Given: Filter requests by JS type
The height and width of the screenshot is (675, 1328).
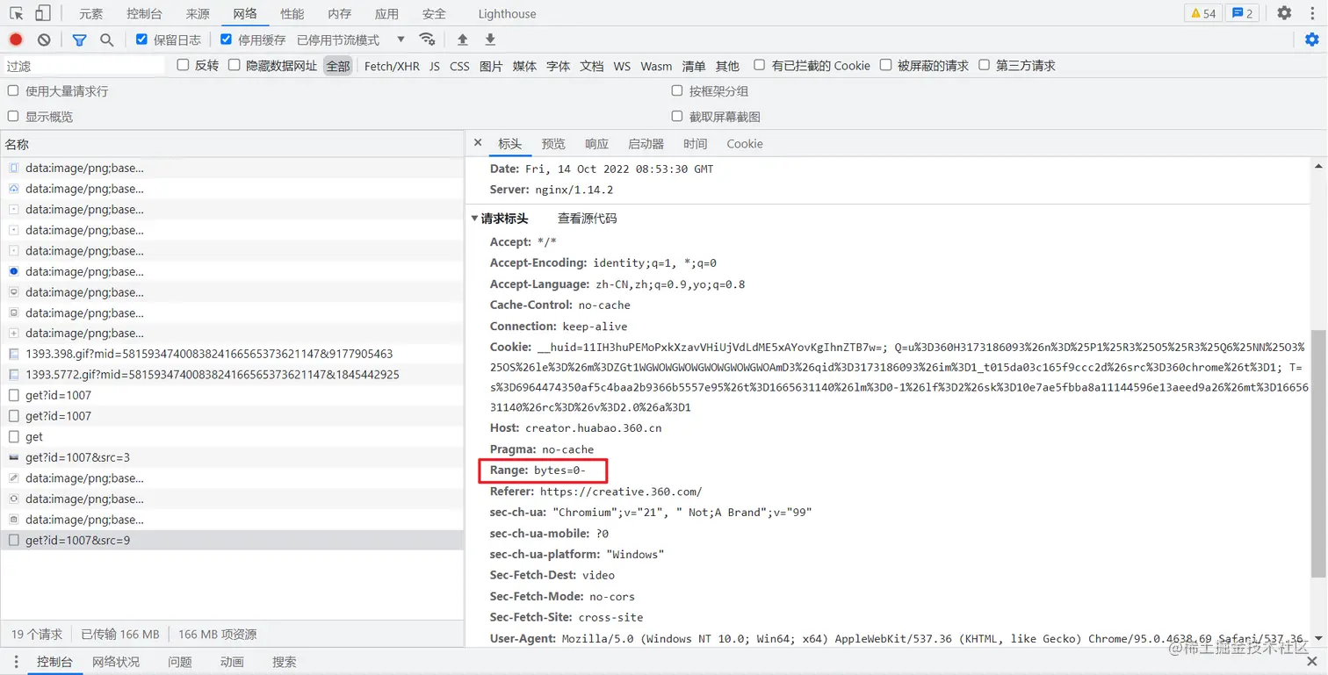Looking at the screenshot, I should [x=434, y=66].
